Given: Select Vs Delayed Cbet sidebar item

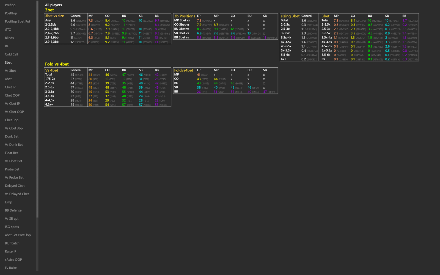Looking at the screenshot, I should (17, 194).
